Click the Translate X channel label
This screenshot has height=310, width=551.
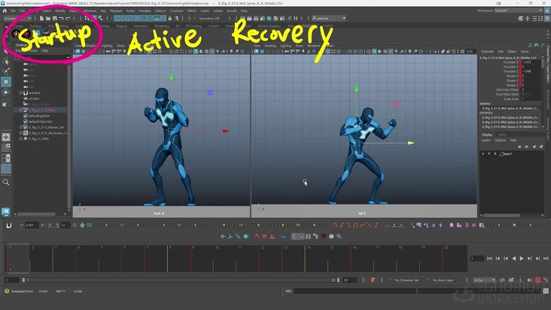pos(510,62)
